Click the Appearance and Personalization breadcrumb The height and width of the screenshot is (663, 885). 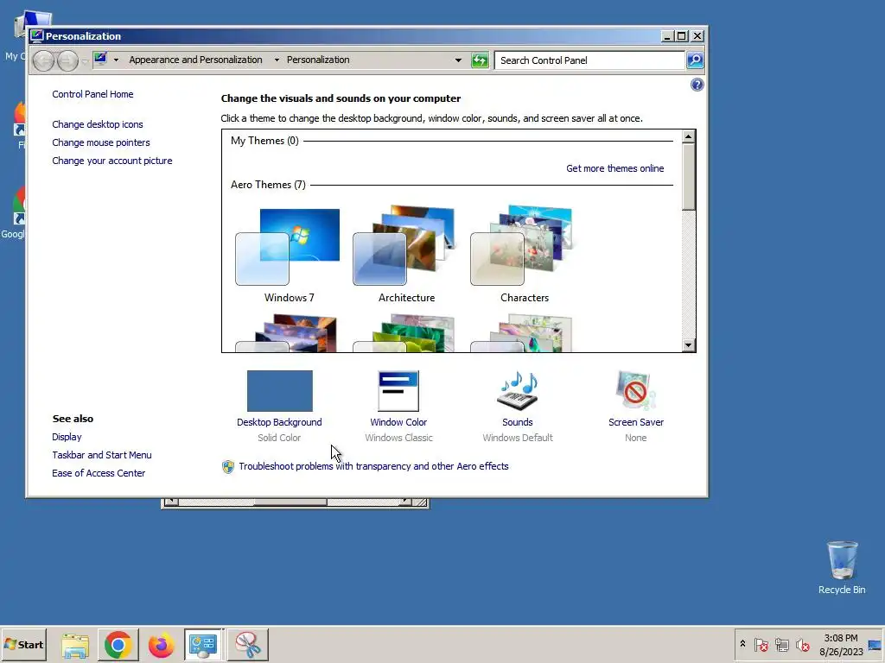click(195, 60)
